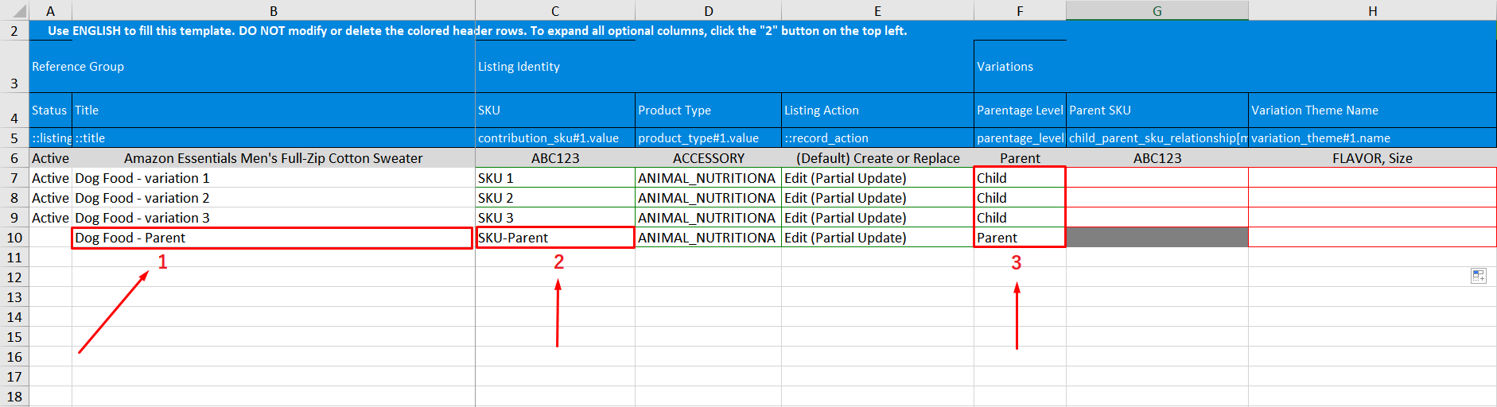Select row 10 header

pos(14,238)
